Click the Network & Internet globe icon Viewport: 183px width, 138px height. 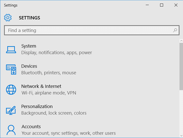[11, 89]
